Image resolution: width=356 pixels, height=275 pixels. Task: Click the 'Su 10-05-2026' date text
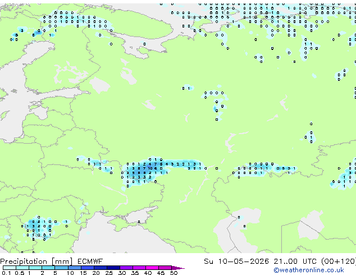236,262
